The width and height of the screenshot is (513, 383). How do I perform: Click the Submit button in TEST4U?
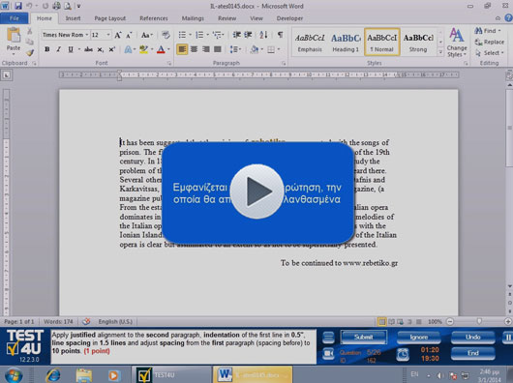[364, 337]
